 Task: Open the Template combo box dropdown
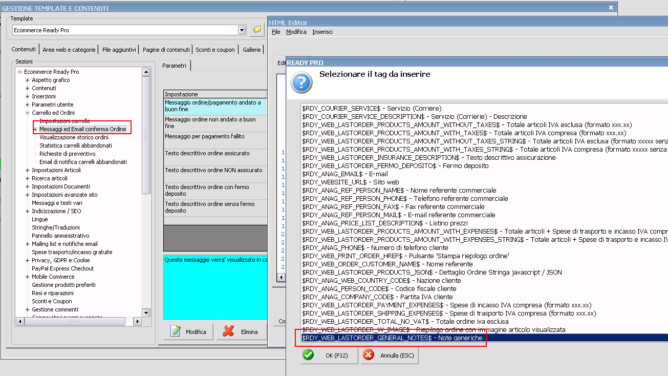(x=242, y=30)
